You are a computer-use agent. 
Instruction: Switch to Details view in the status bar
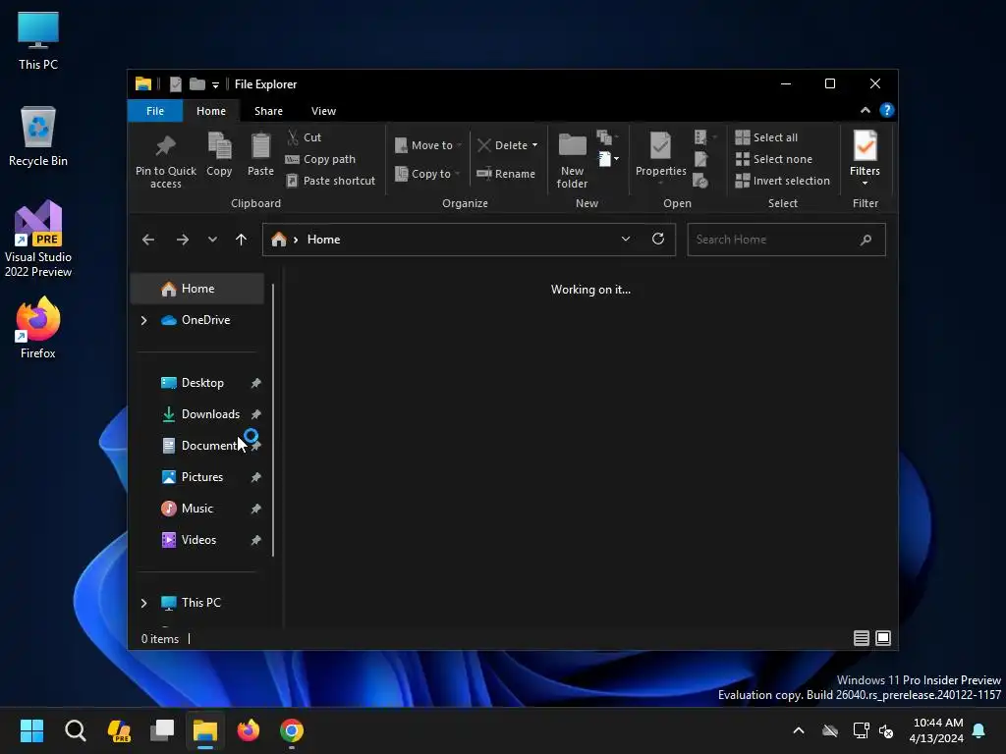pos(861,638)
